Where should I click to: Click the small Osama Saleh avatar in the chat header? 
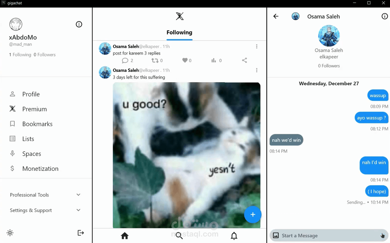296,16
